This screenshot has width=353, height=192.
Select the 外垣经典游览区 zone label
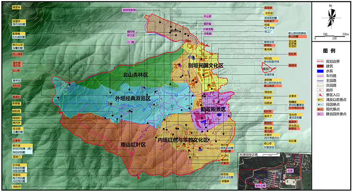(132, 98)
